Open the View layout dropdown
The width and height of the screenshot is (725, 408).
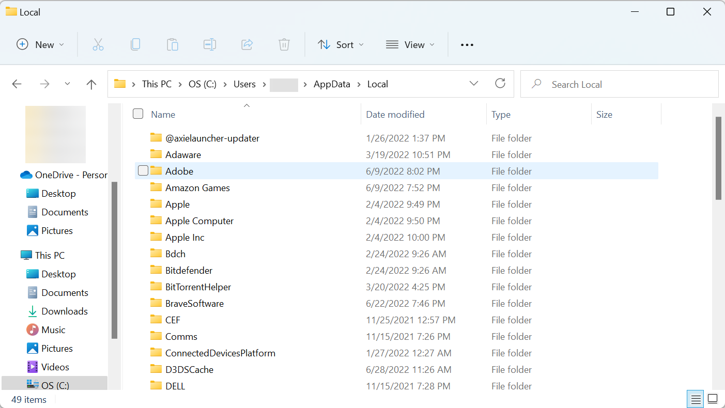pos(410,45)
